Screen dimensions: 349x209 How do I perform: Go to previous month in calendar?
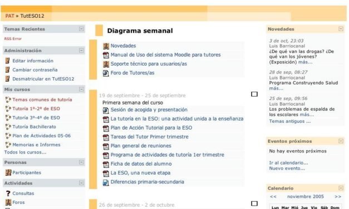pyautogui.click(x=273, y=197)
